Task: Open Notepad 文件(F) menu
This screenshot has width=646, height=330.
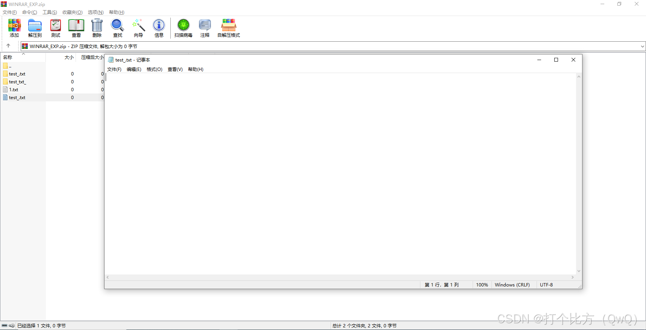Action: [x=114, y=69]
